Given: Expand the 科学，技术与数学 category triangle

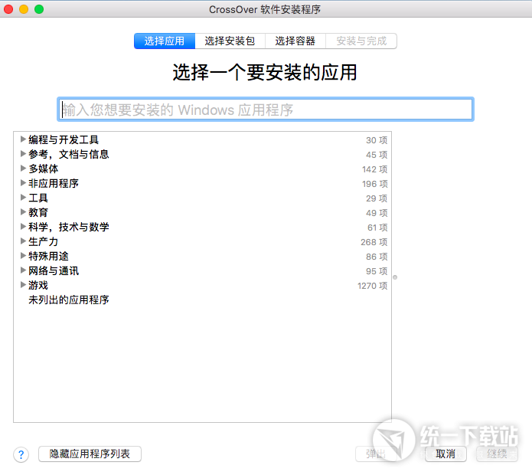Looking at the screenshot, I should 23,227.
